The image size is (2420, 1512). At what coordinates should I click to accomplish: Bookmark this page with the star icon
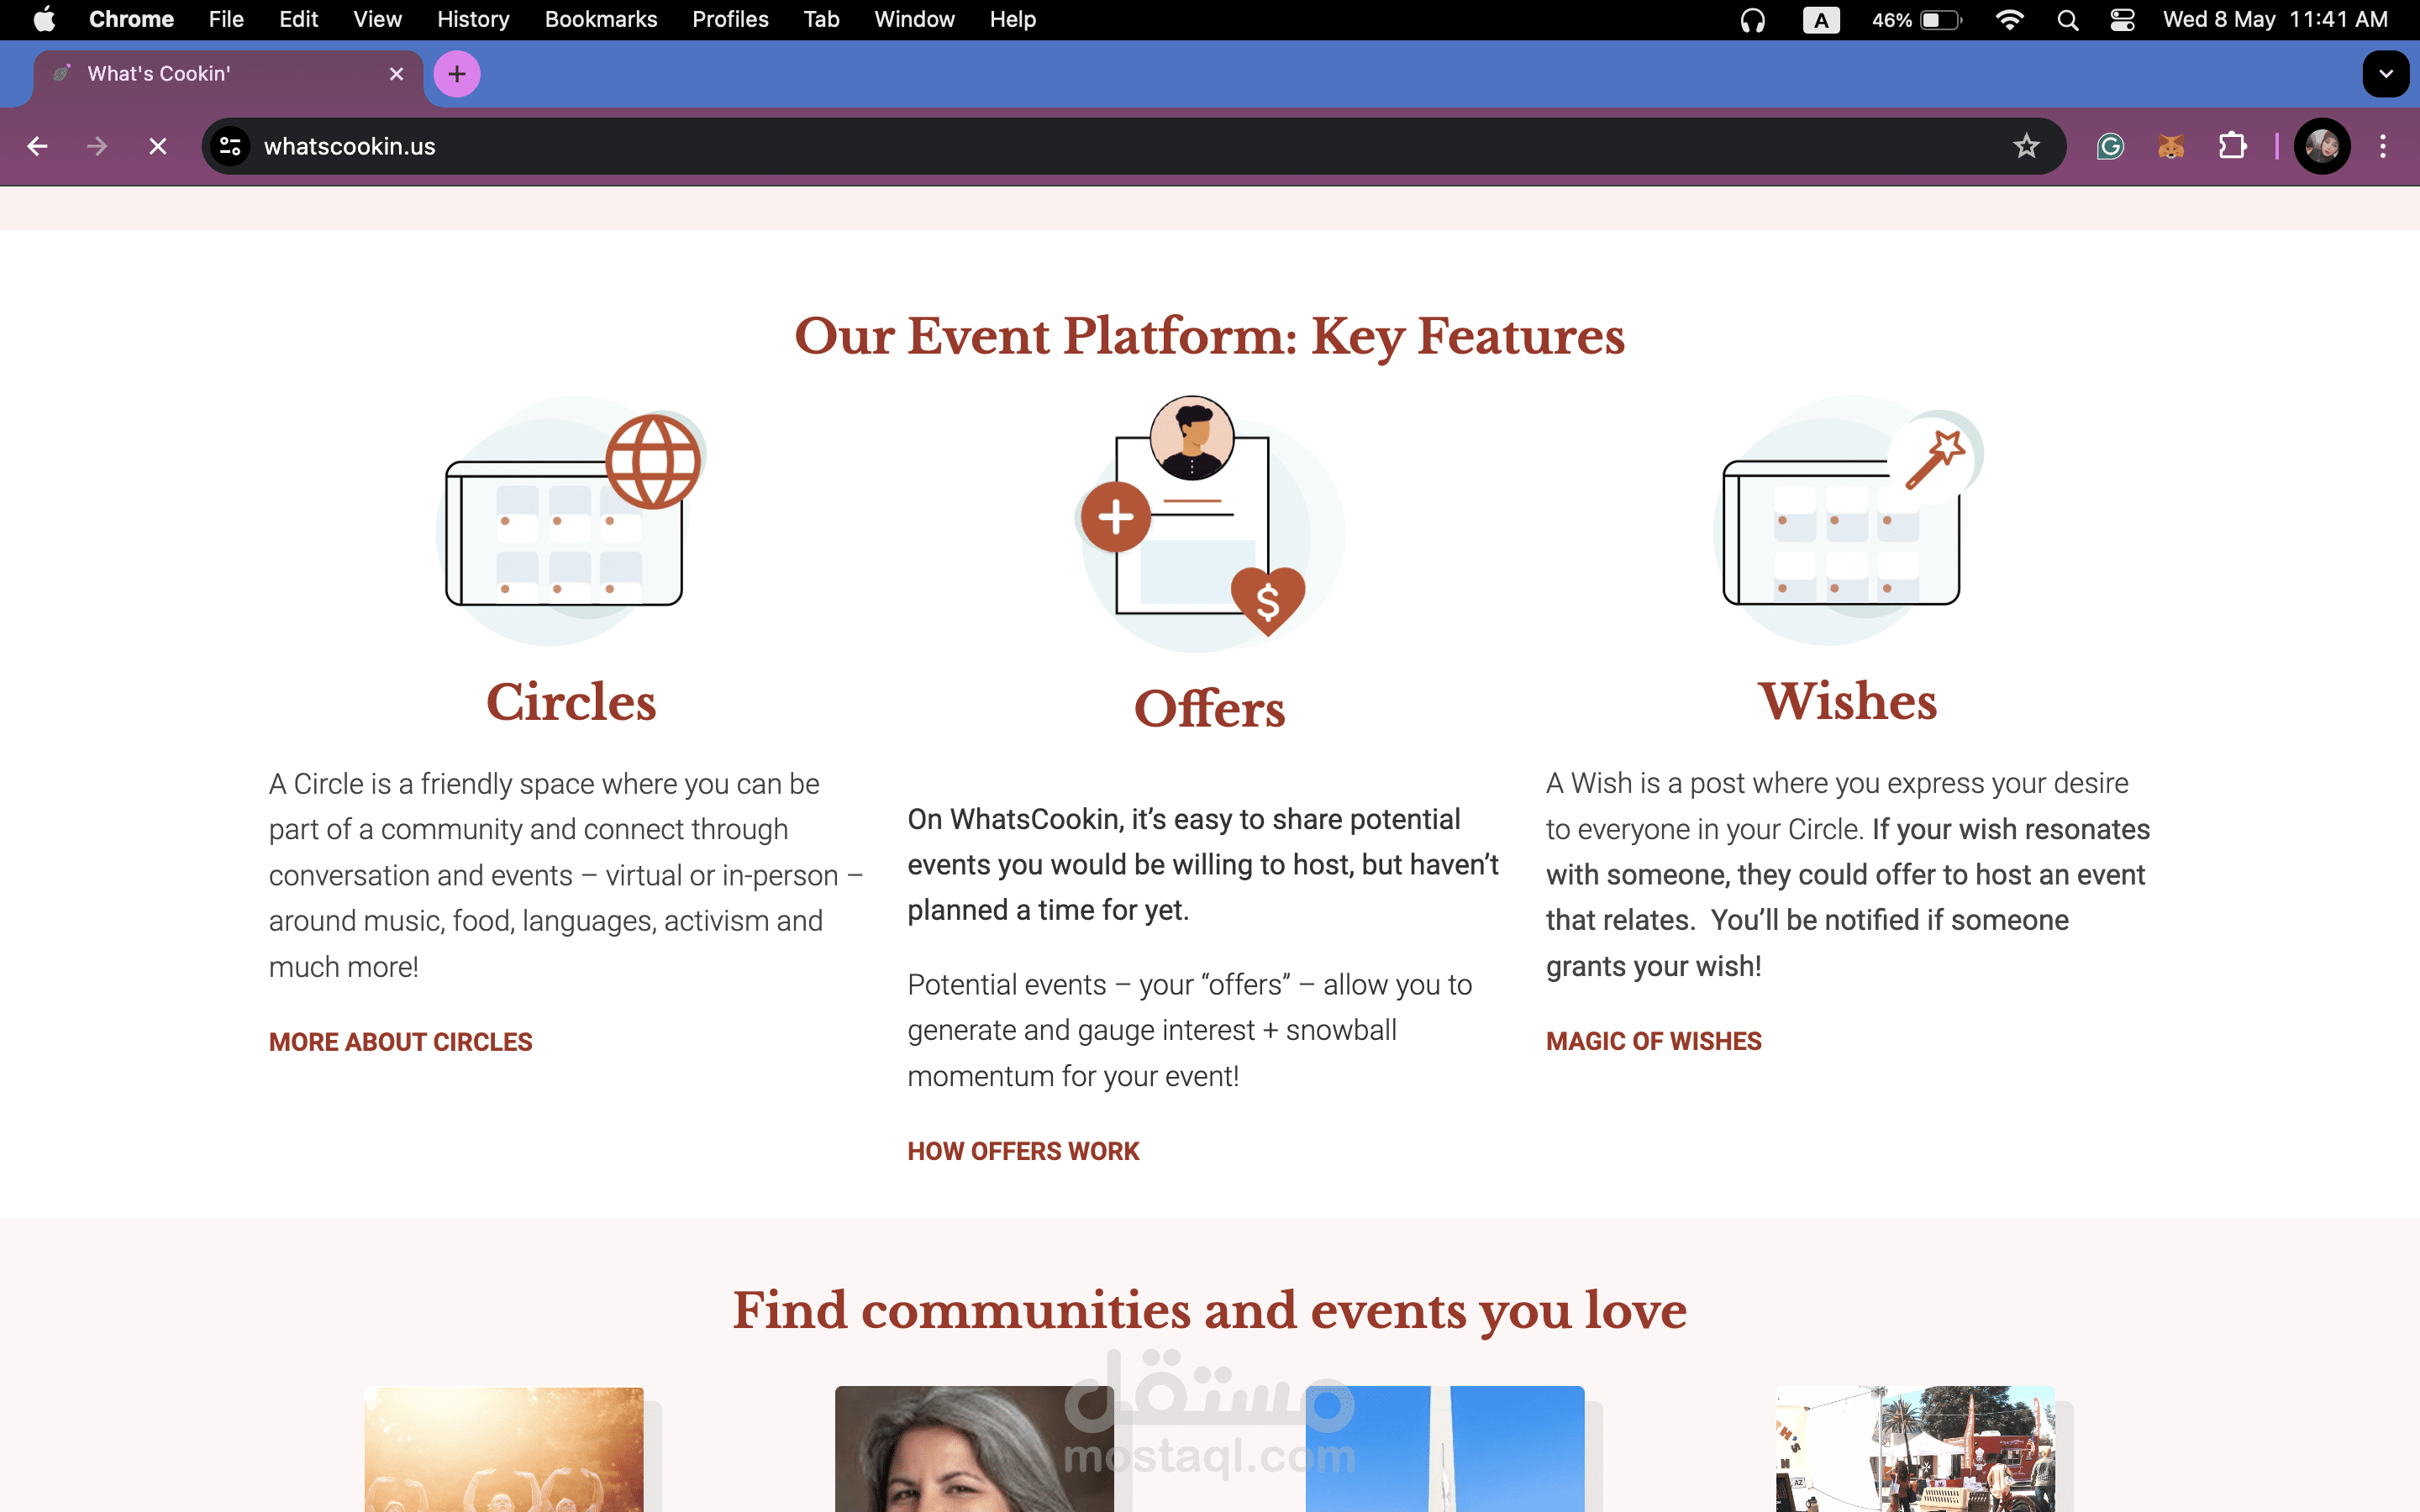coord(2026,146)
